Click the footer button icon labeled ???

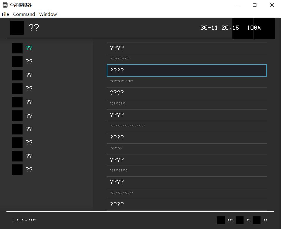(x=221, y=220)
